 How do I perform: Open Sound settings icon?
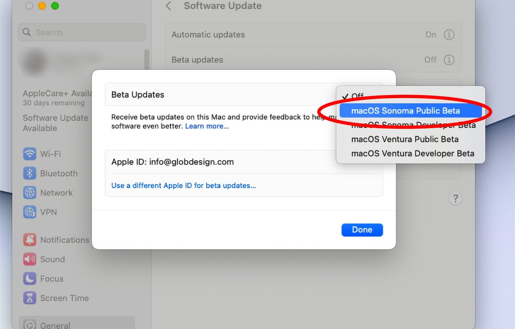pos(30,259)
